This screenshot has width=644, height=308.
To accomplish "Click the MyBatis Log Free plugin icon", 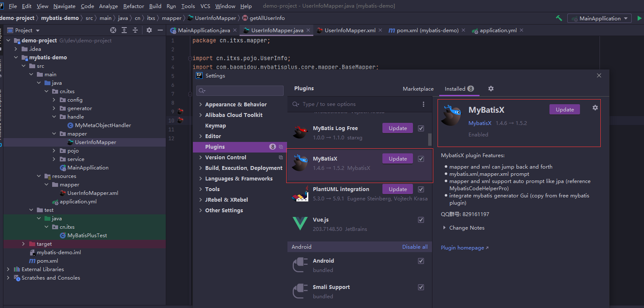I will pyautogui.click(x=300, y=132).
